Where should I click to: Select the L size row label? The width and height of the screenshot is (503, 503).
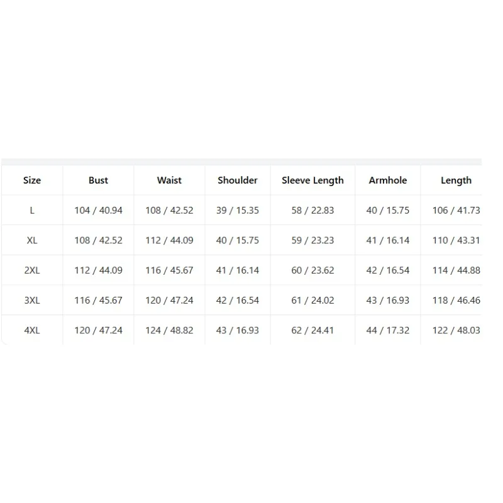32,211
